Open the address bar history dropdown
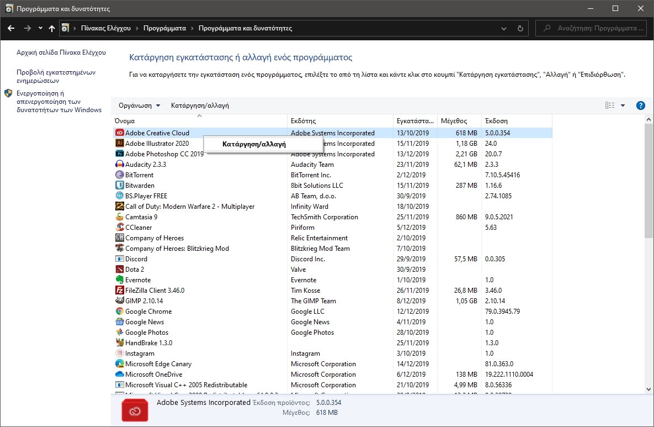 (503, 28)
